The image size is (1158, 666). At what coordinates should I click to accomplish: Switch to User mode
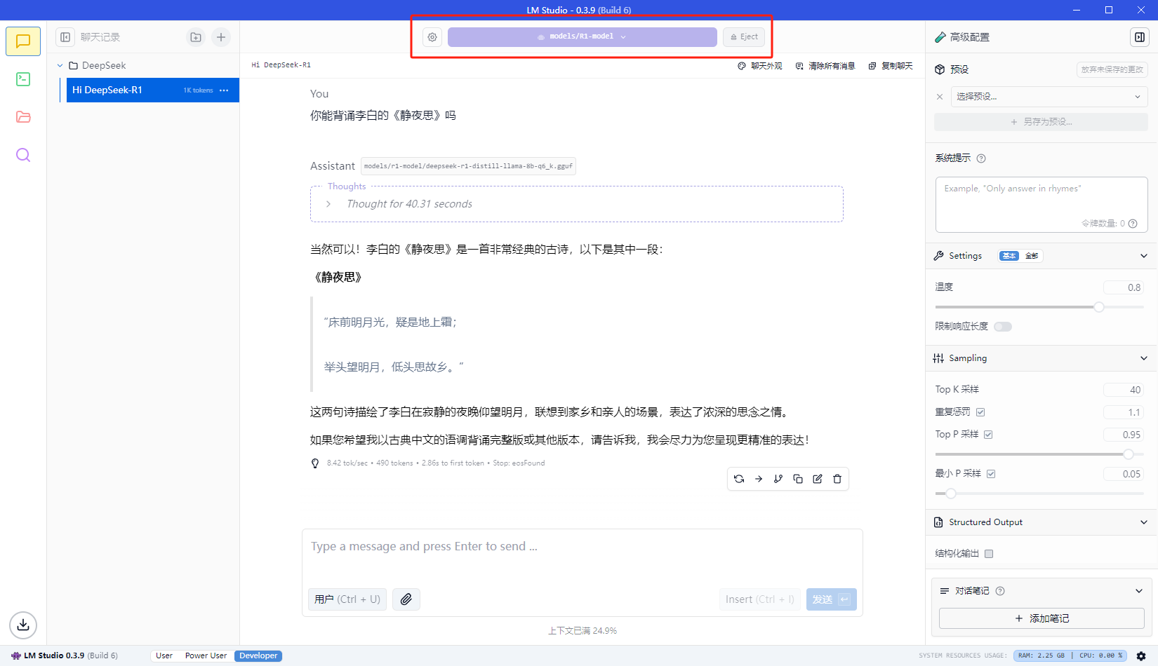click(164, 656)
